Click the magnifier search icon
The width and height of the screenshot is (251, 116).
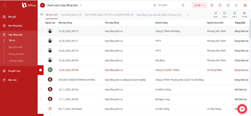point(155,5)
